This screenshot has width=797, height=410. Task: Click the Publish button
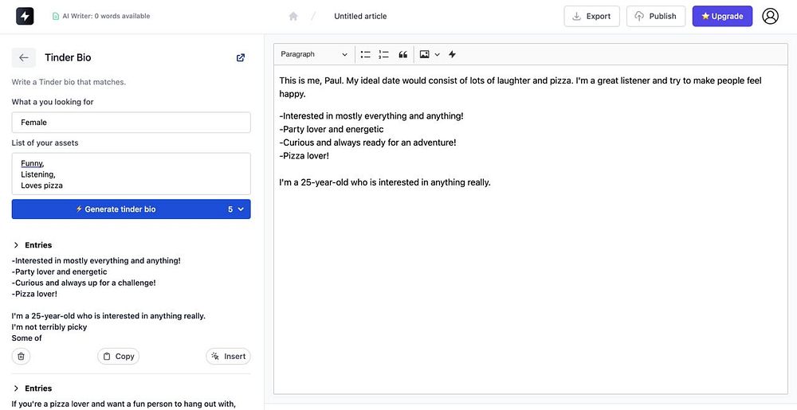point(656,16)
